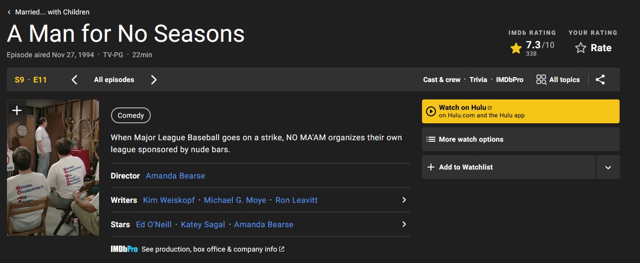Click the episode title A Man for No Seasons

pos(126,34)
